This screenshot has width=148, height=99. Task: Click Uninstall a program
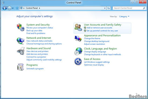tap(35, 69)
